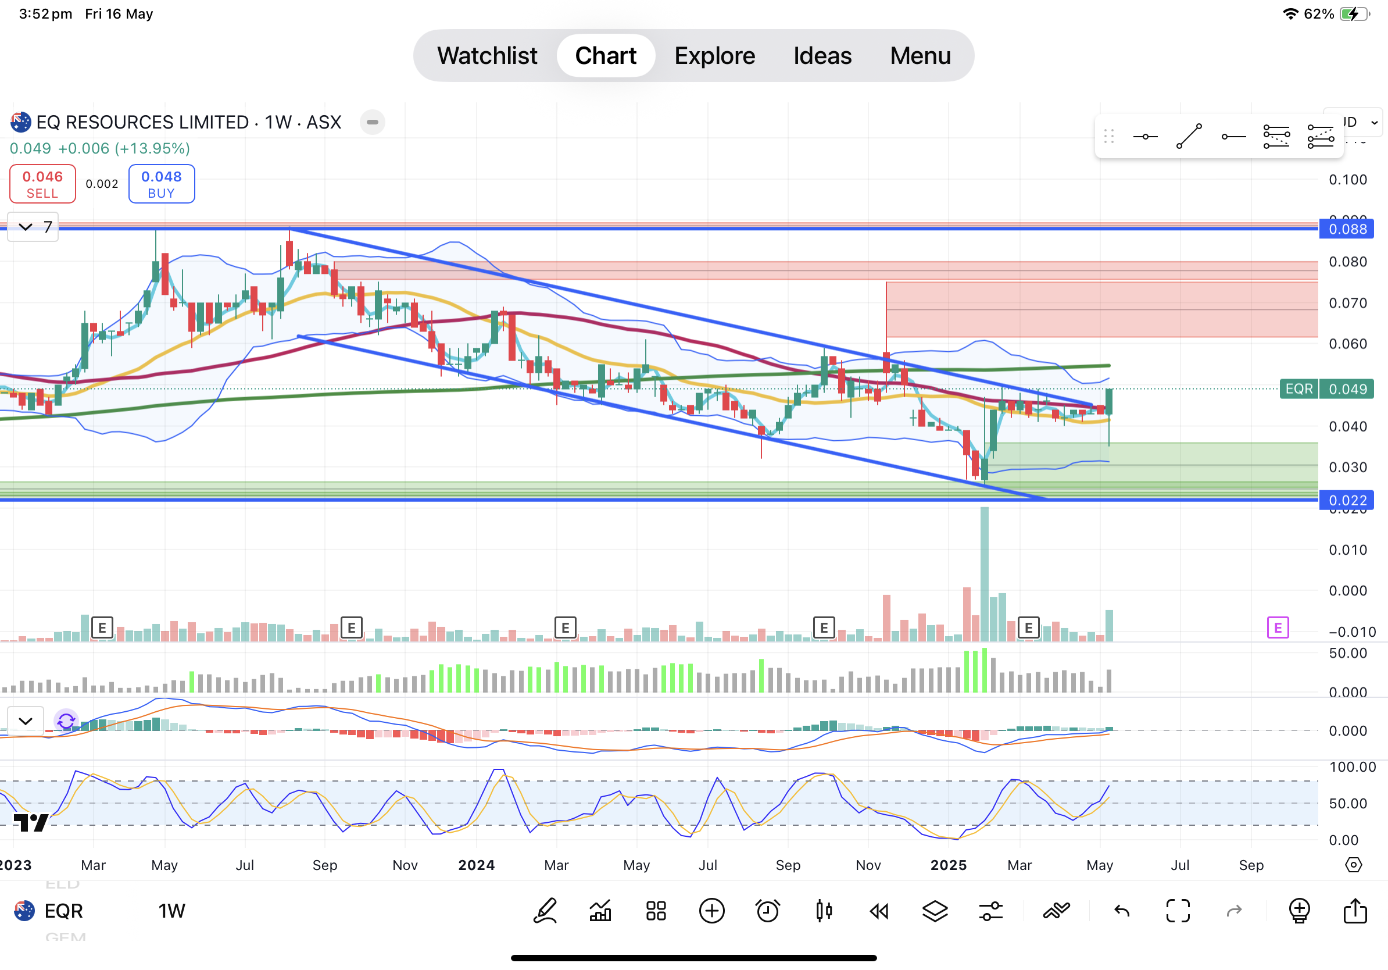This screenshot has height=970, width=1388.
Task: Tap the earnings E marker near Sep 2023
Action: 351,627
